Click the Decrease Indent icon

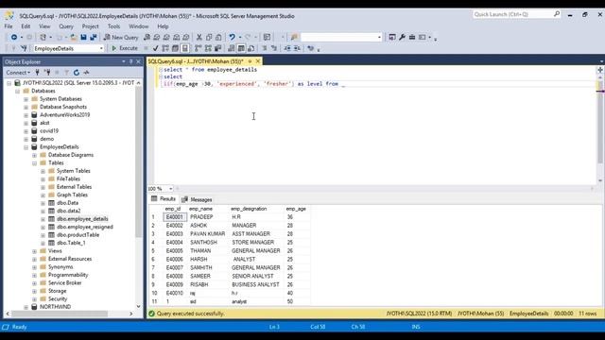tap(287, 48)
